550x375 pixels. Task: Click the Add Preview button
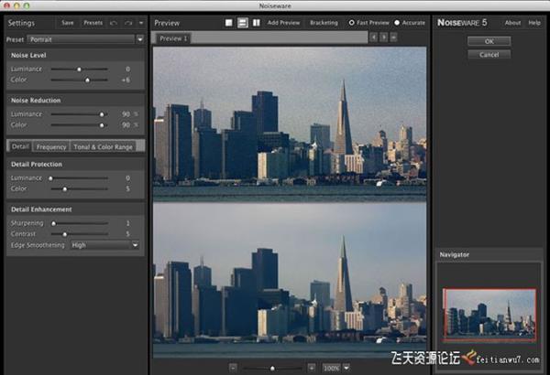tap(285, 22)
